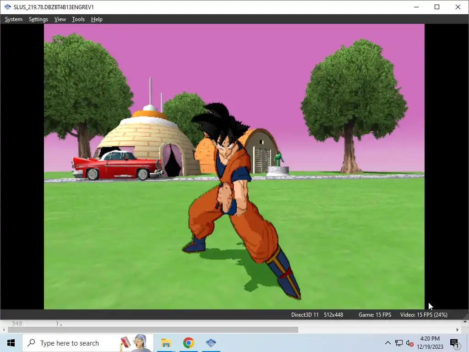Image resolution: width=469 pixels, height=352 pixels.
Task: Click the Video: 15 FPS (24%) status
Action: 424,314
